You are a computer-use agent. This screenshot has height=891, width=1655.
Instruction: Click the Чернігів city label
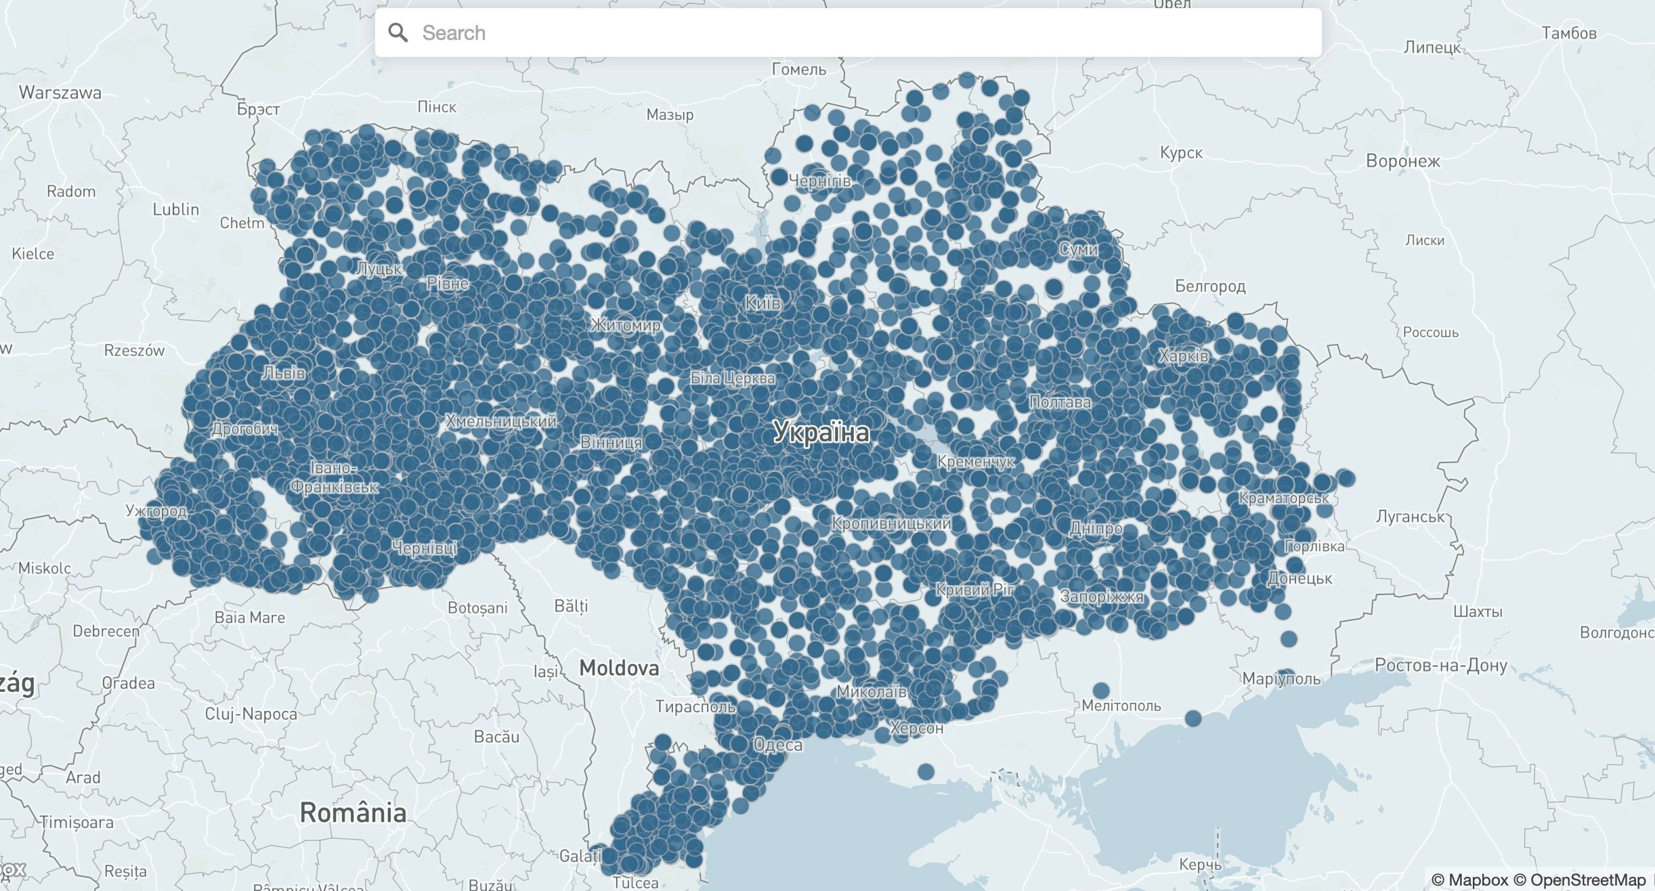[820, 181]
